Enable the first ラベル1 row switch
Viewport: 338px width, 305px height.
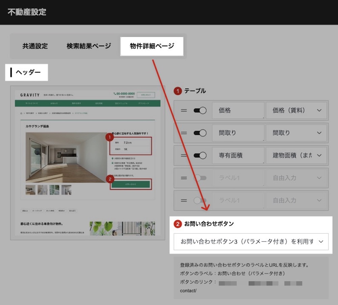200,178
